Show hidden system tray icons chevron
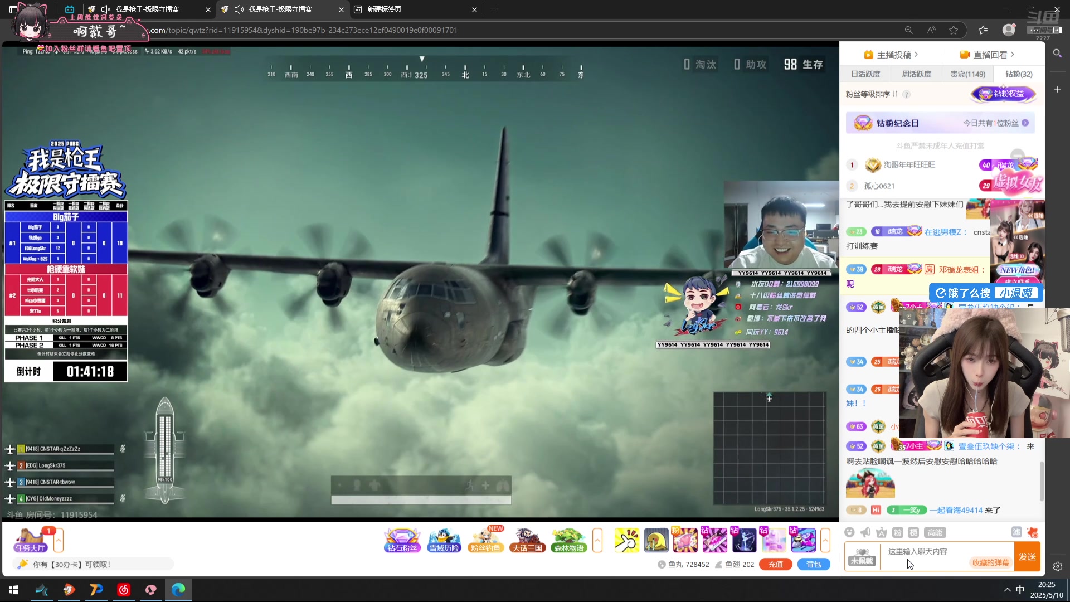Viewport: 1070px width, 602px height. 1007,590
